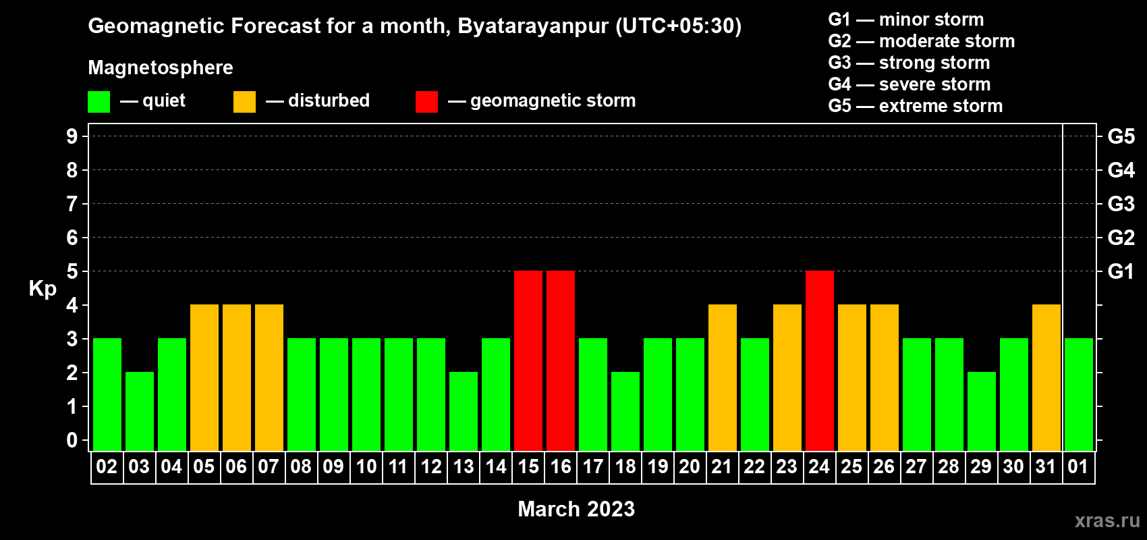1147x540 pixels.
Task: Click the date label 30
Action: (x=1013, y=466)
